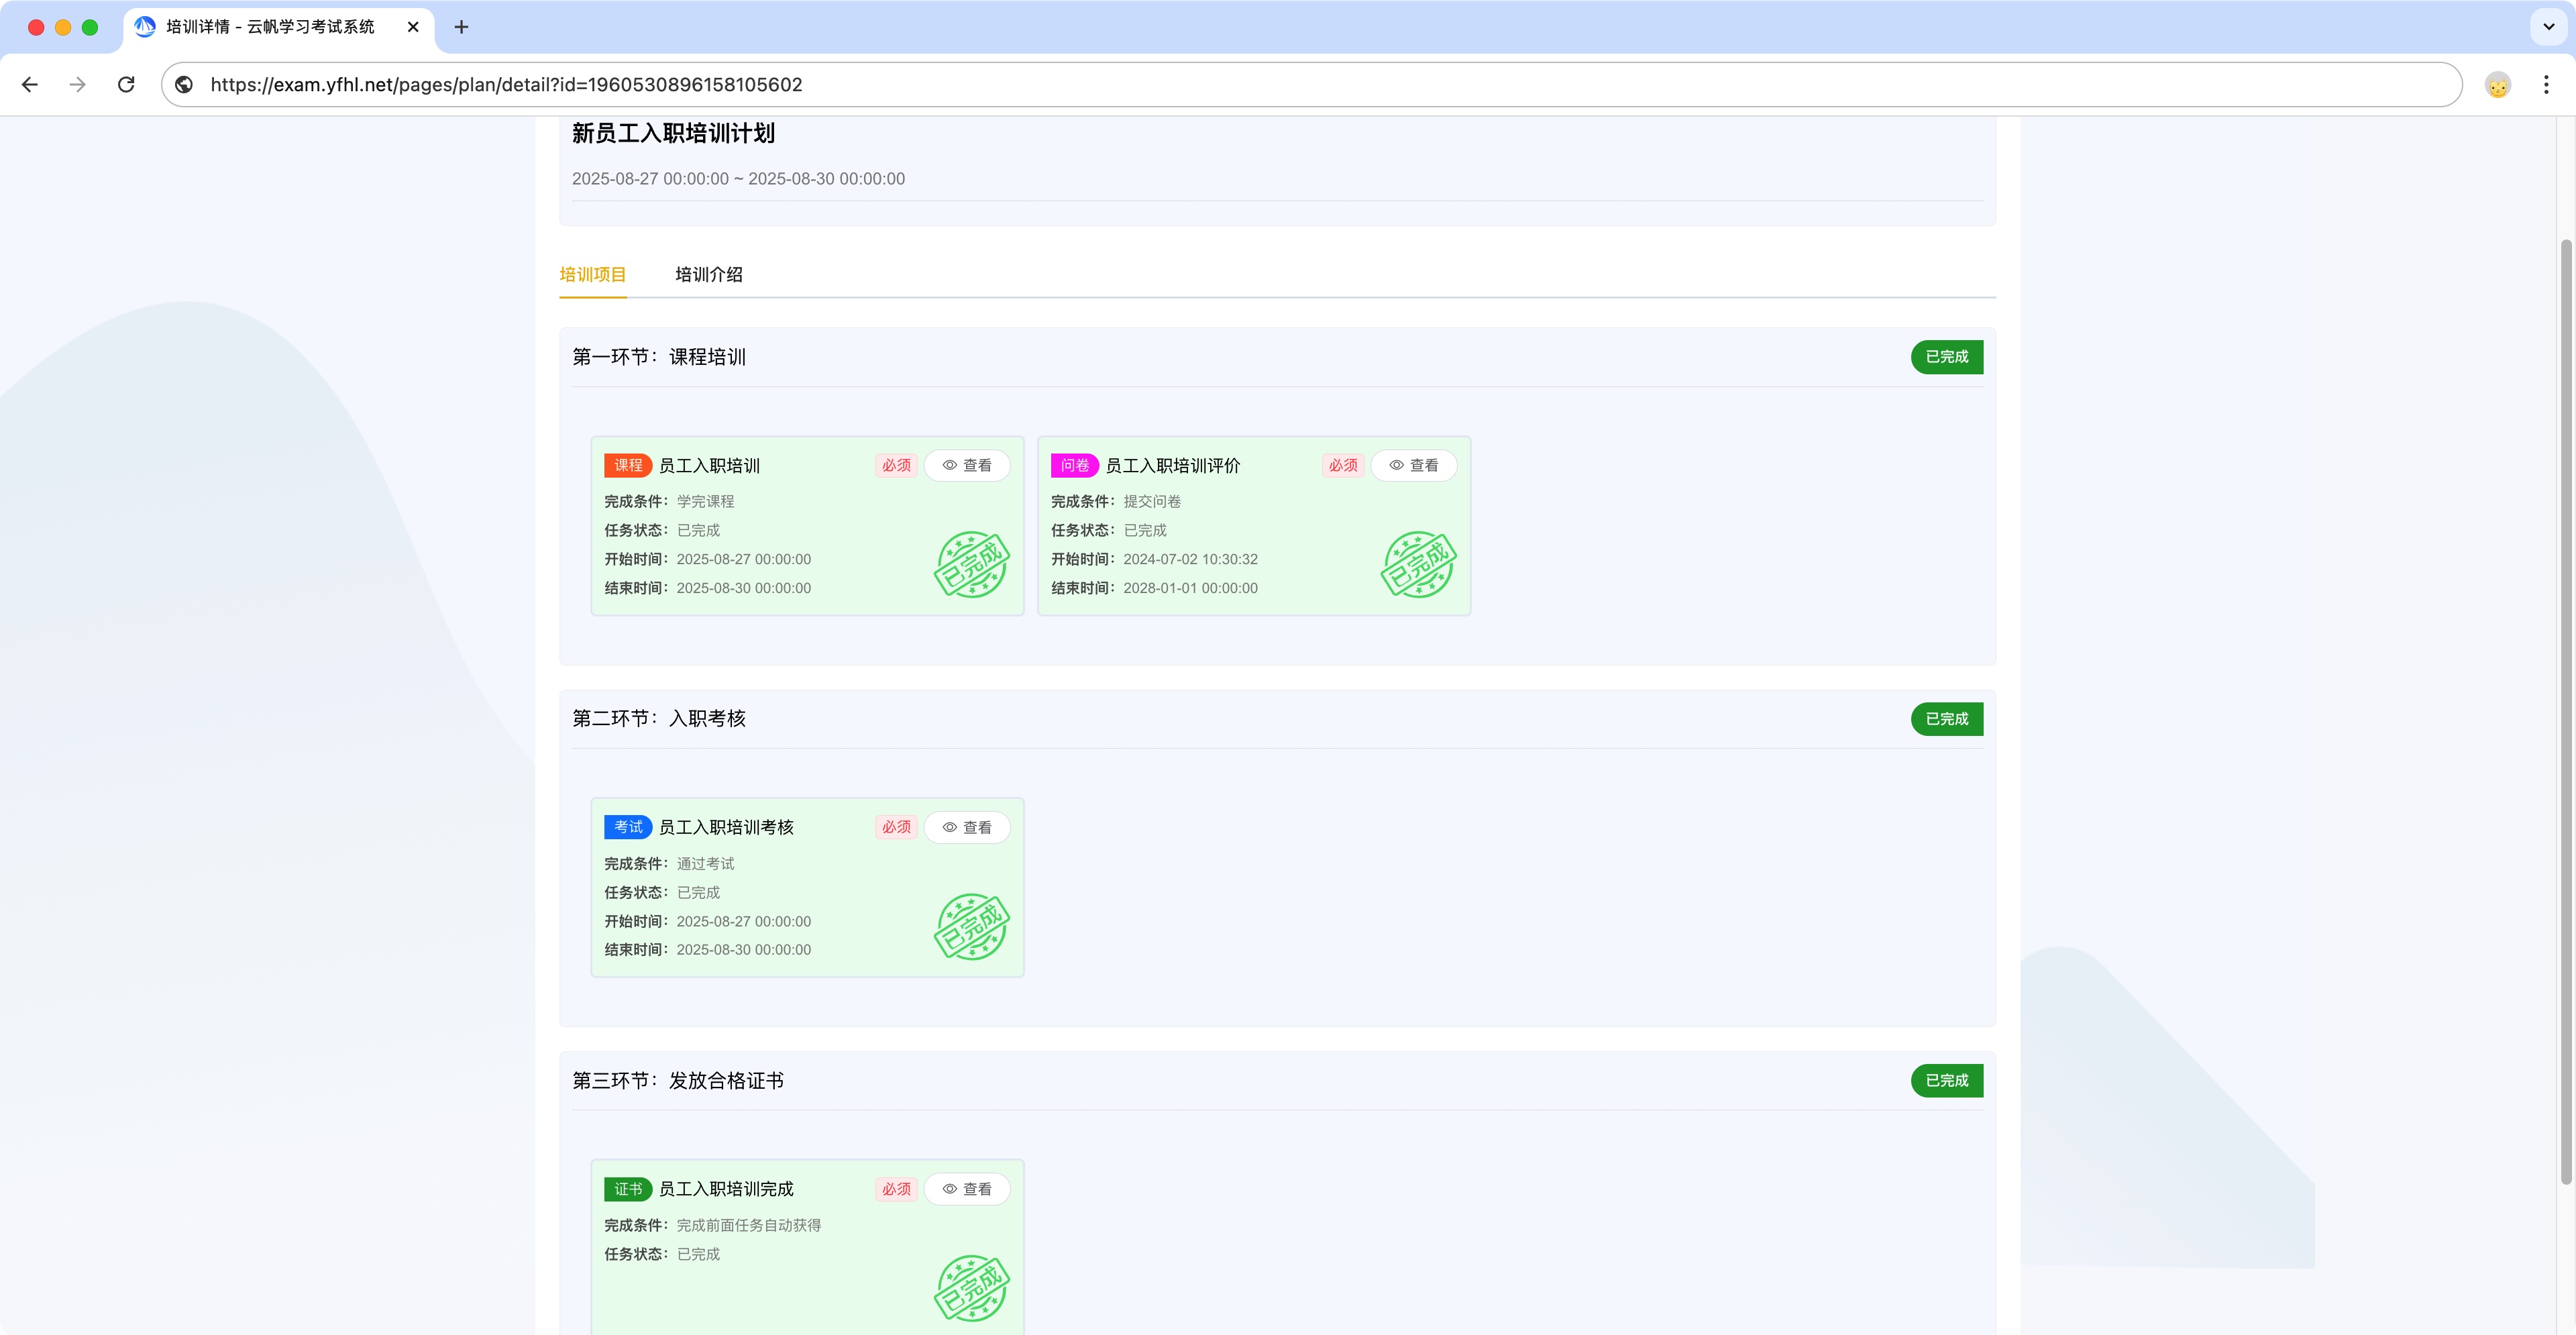This screenshot has width=2576, height=1335.
Task: Click end time 2028-01-01 00:00:00
Action: tap(1190, 589)
